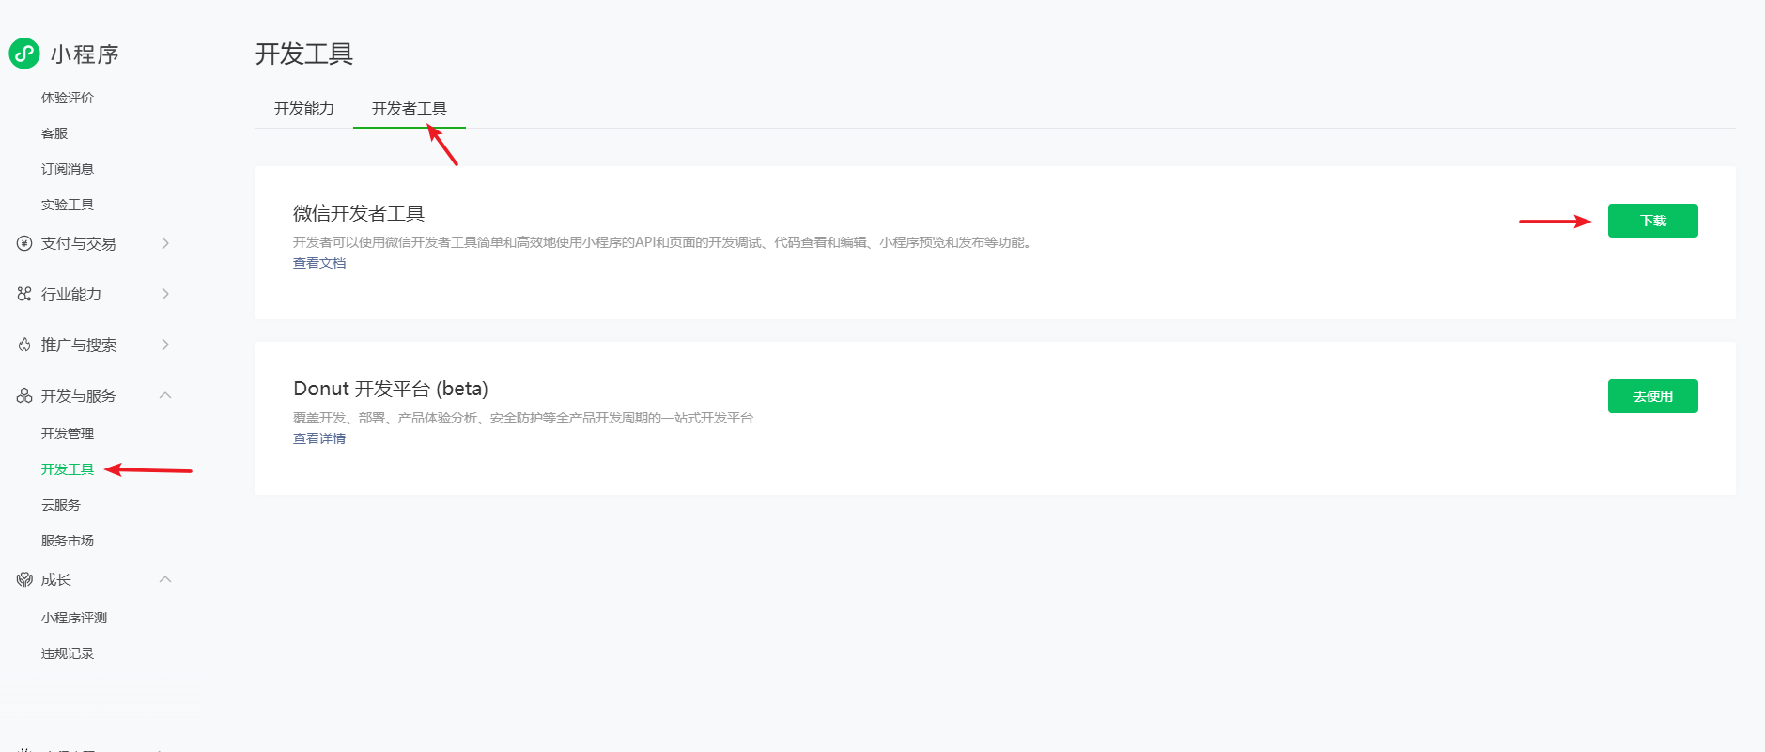Click the 行业能力 menu label
This screenshot has width=1765, height=752.
coord(71,294)
